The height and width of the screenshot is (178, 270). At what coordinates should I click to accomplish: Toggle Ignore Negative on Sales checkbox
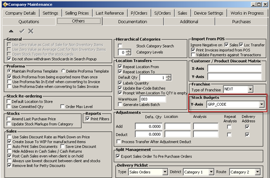pyautogui.click(x=226, y=45)
